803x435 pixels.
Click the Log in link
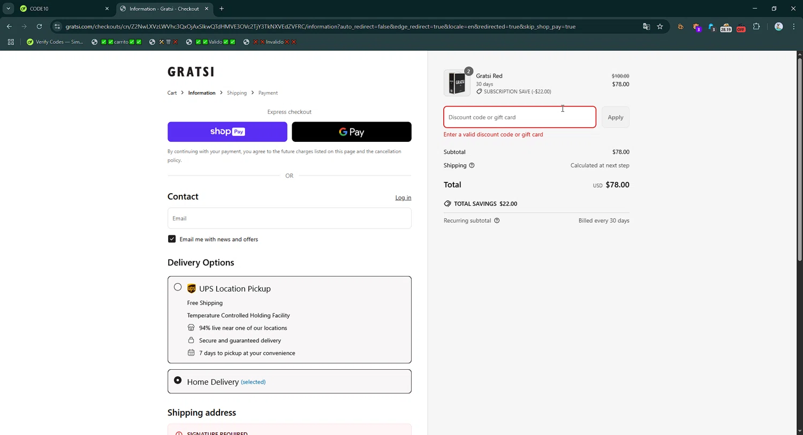point(403,197)
